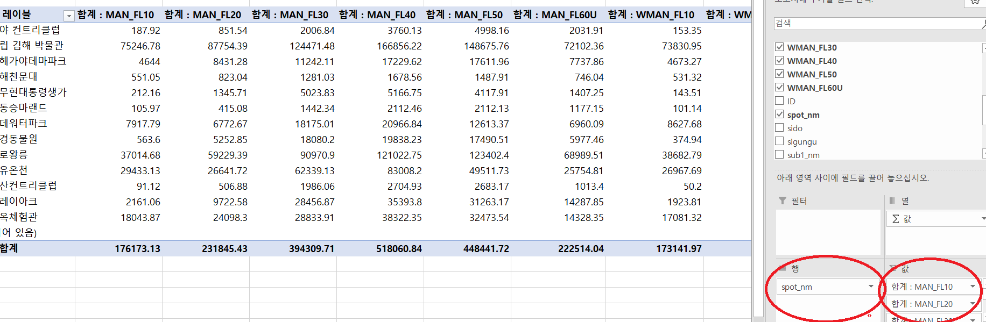Open the 합계 : MAN_FL20 value field dropdown
This screenshot has width=986, height=322.
(973, 304)
